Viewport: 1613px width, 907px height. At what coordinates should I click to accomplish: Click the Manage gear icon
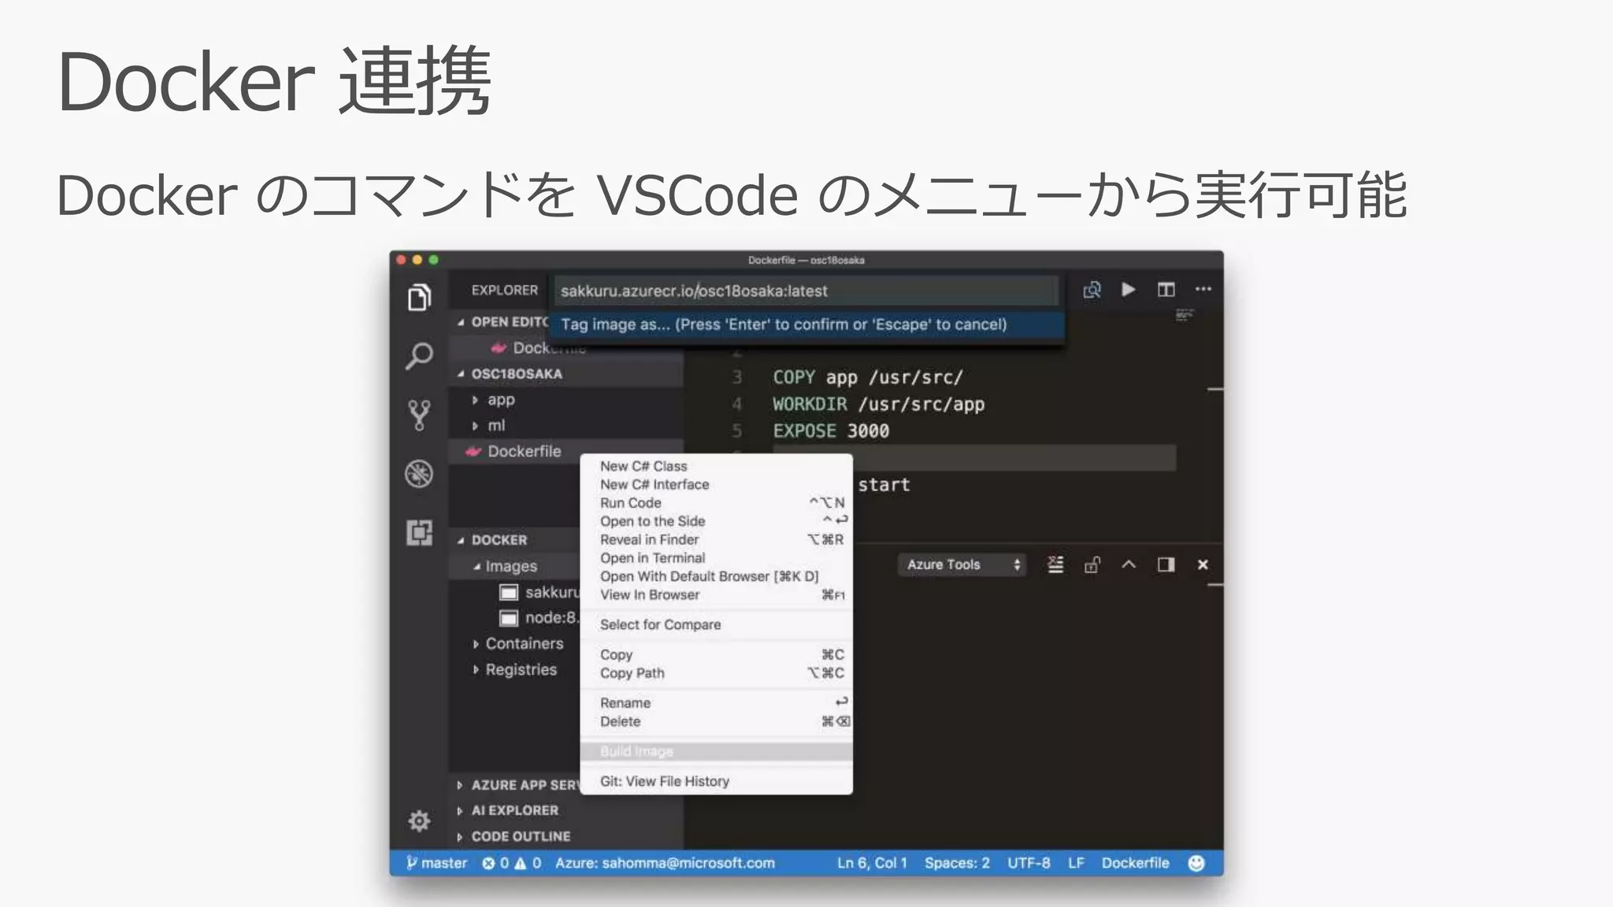point(419,821)
